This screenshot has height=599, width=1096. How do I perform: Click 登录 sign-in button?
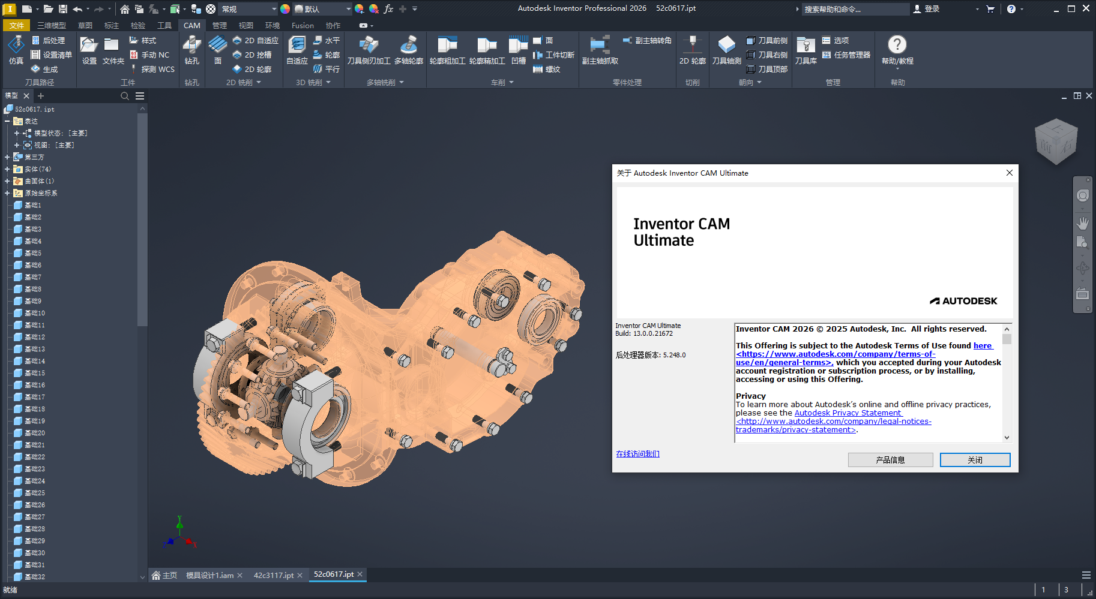(x=926, y=9)
